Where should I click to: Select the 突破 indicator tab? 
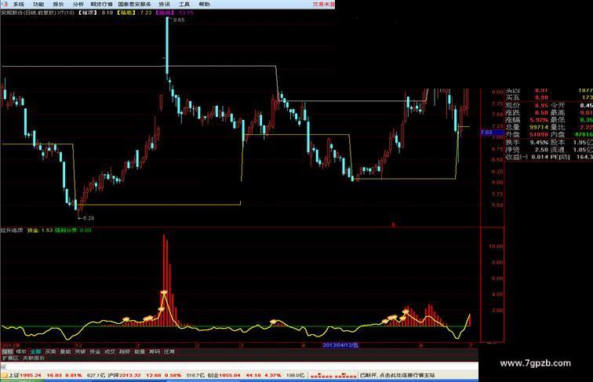(x=80, y=351)
